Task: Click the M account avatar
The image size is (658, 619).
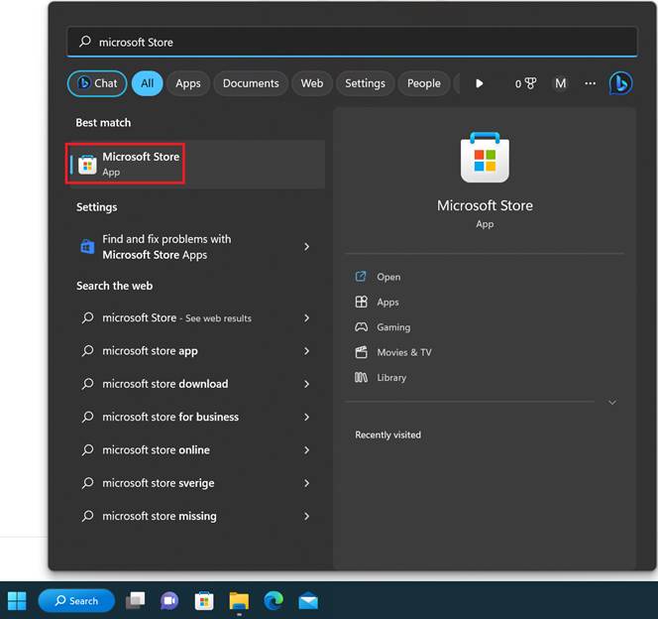Action: (560, 83)
